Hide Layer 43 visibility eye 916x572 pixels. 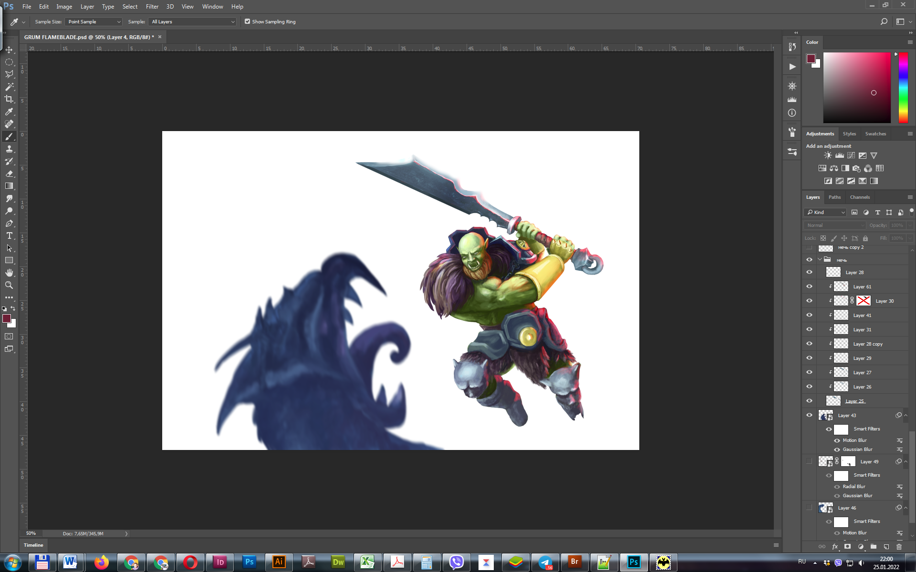tap(809, 415)
